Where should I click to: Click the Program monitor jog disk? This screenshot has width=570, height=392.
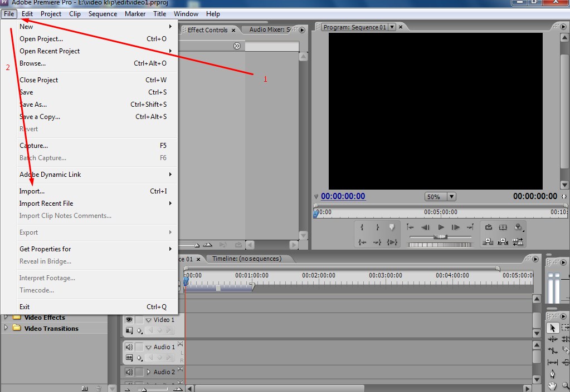coord(440,245)
